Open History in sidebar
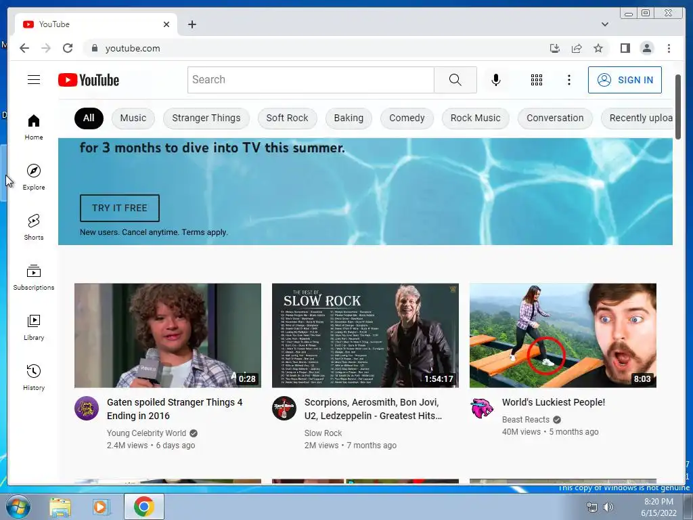 click(34, 377)
